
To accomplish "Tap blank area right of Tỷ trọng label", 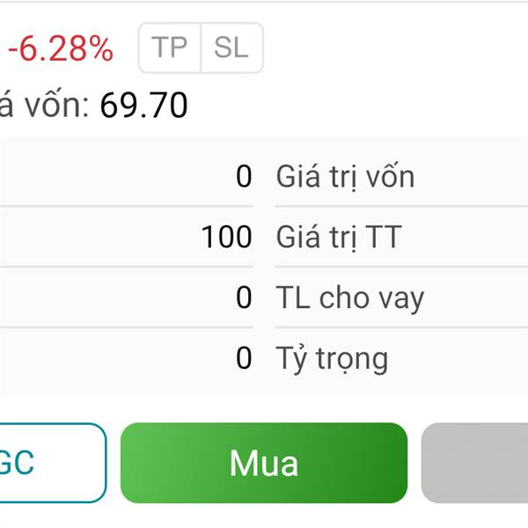I will click(x=458, y=358).
